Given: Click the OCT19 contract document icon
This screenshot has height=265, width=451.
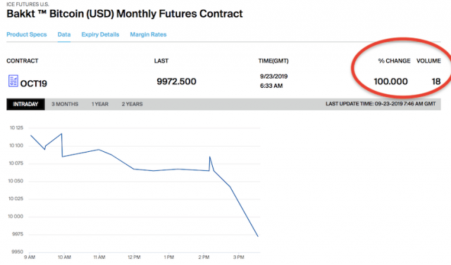Looking at the screenshot, I should point(13,81).
